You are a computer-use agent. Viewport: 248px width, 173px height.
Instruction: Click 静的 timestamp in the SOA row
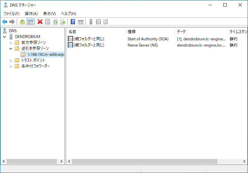(234, 39)
